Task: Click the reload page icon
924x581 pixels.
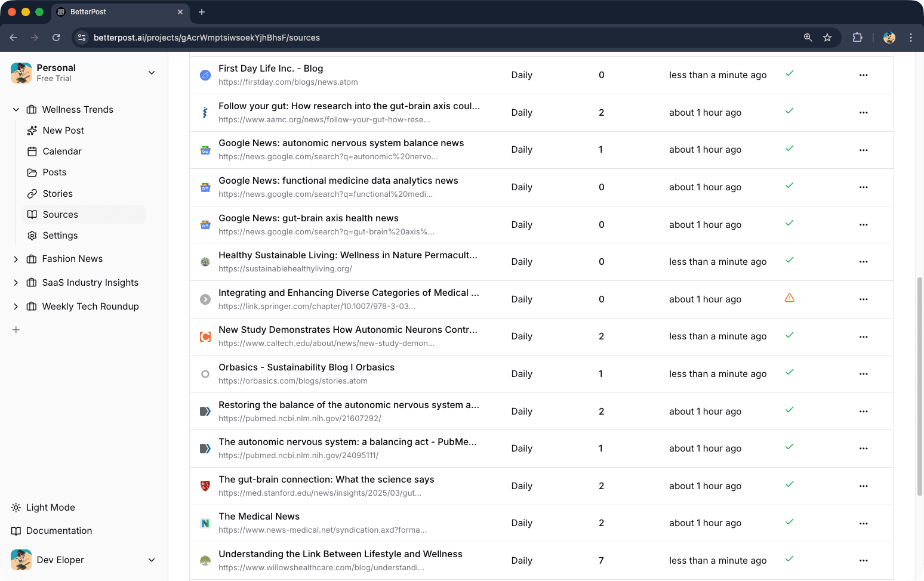Action: point(56,37)
